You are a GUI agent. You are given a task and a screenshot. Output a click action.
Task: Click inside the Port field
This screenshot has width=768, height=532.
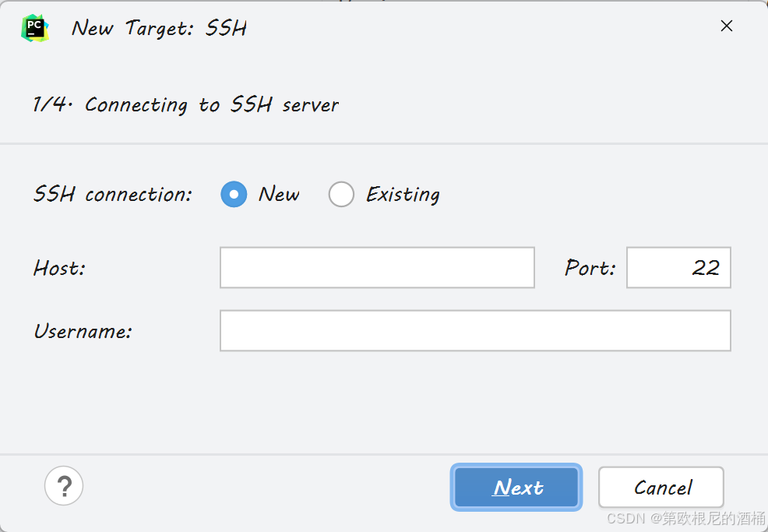click(678, 267)
